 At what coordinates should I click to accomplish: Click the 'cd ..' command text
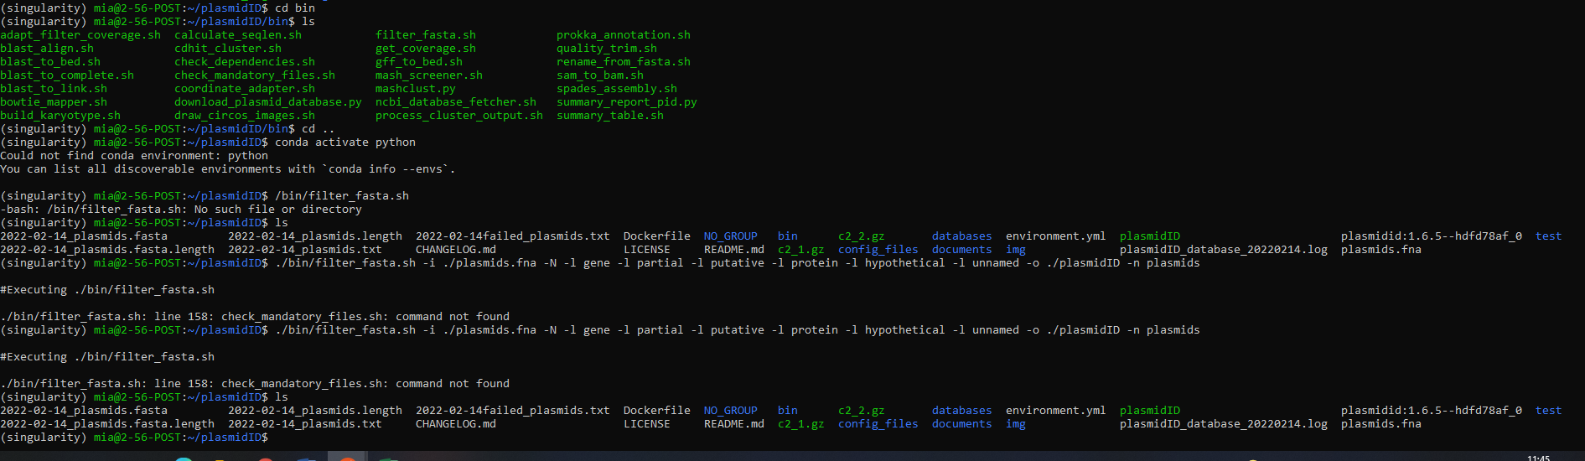tap(319, 129)
